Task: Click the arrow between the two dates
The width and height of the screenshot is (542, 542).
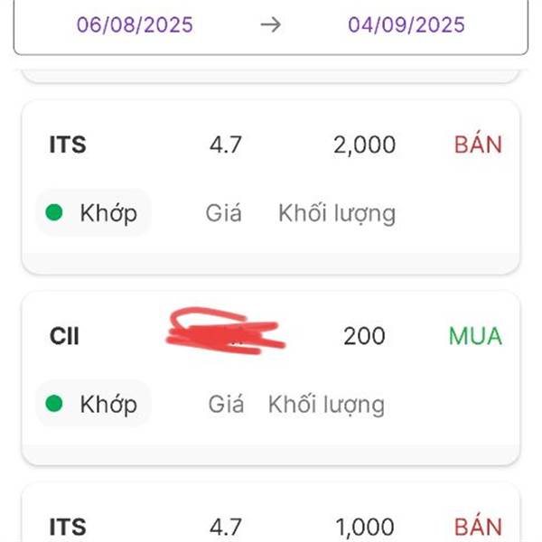Action: (271, 25)
